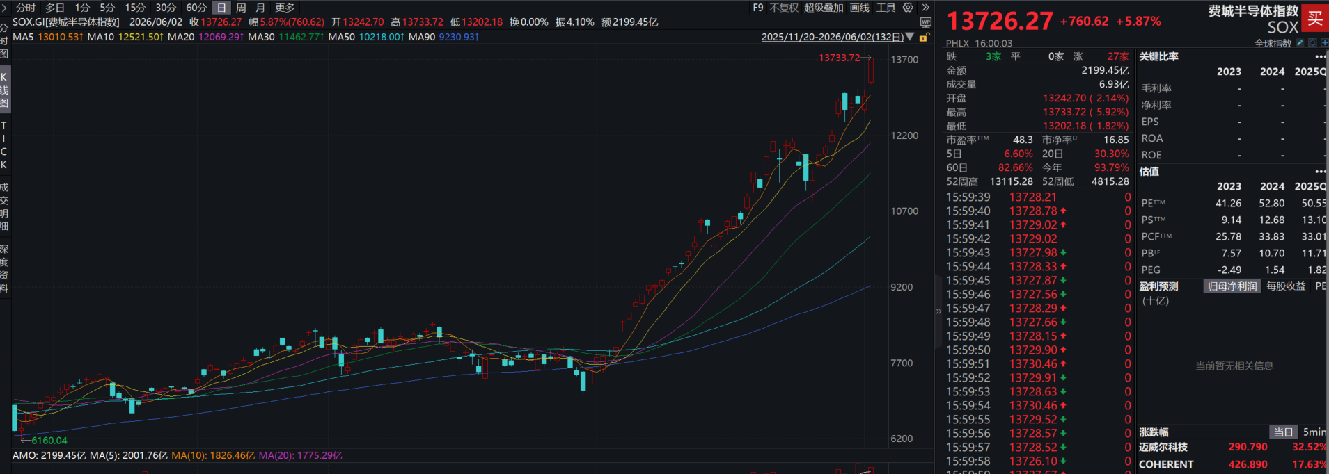
Task: Click the pencil edit icon near 全球指数
Action: click(1300, 43)
